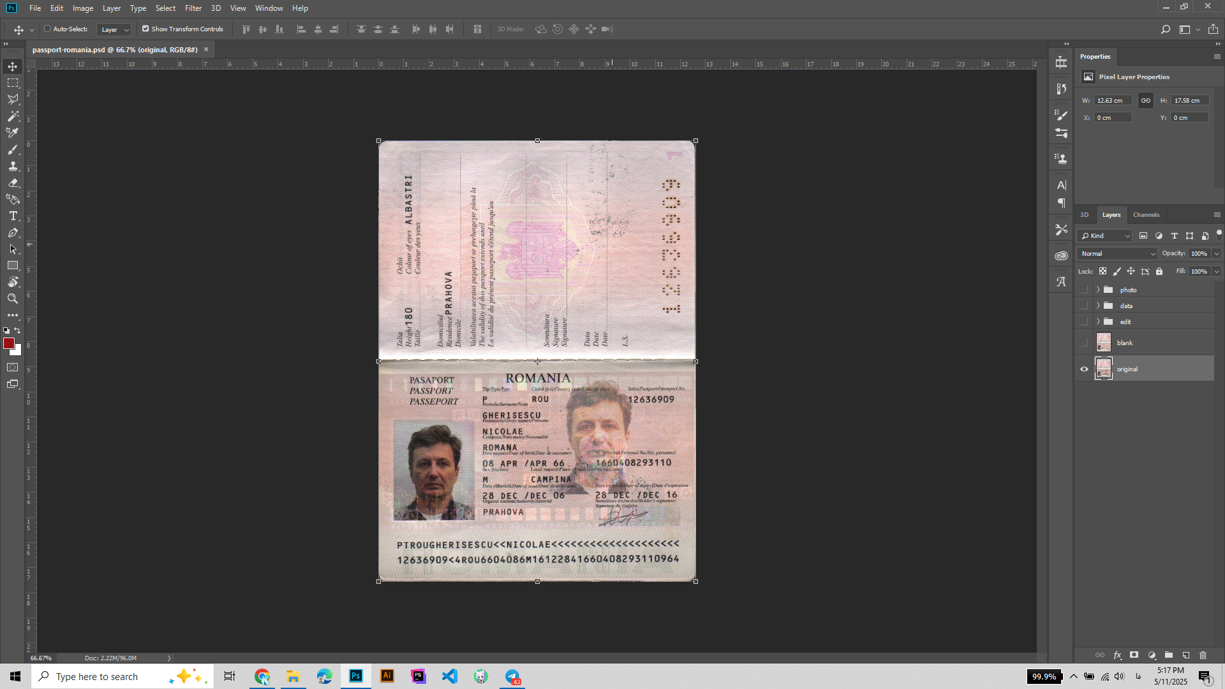1225x689 pixels.
Task: Click the width field in Properties
Action: (1113, 100)
